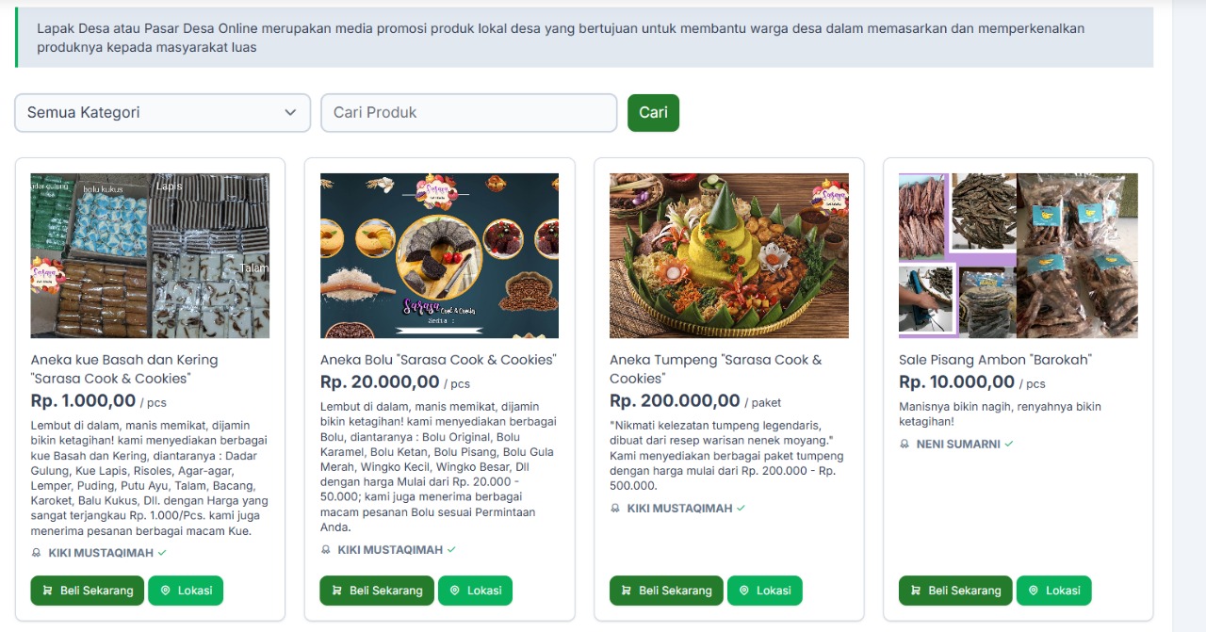Click seller badge icon on Aneka Tumpeng card
This screenshot has height=632, width=1206.
tap(615, 509)
